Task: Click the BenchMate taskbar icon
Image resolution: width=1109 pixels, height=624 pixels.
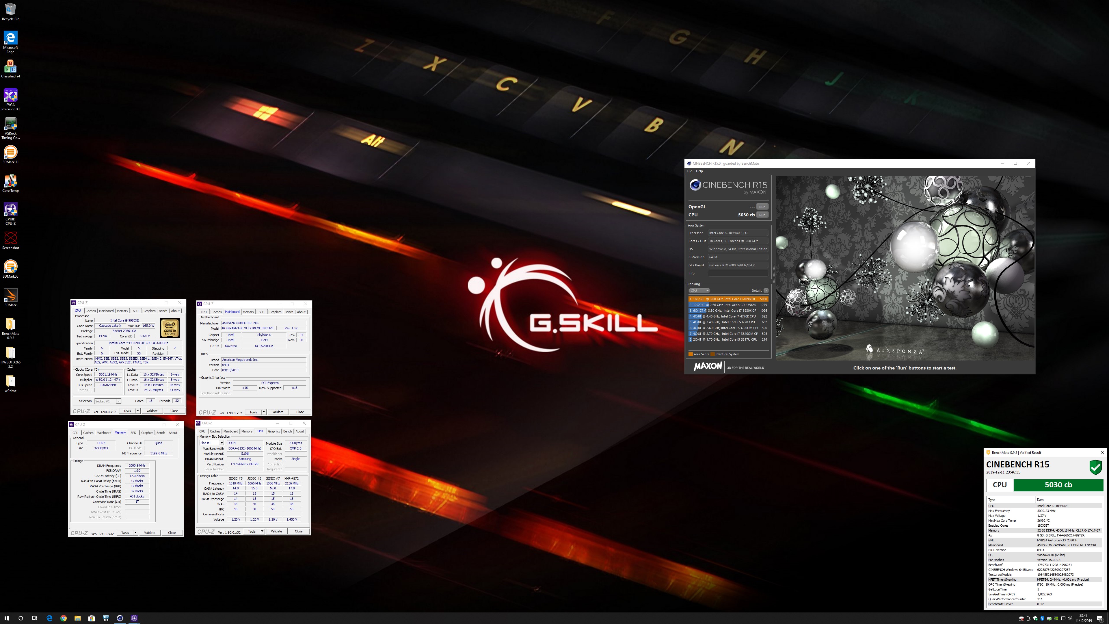Action: (x=106, y=618)
